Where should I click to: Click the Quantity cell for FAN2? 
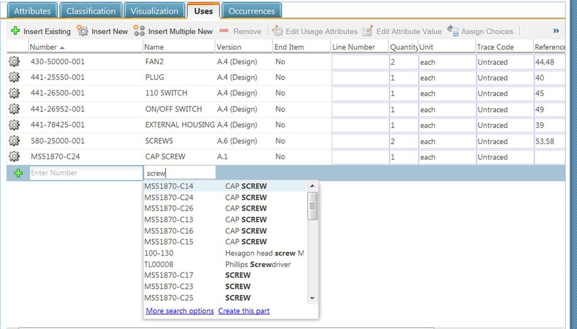(x=403, y=61)
